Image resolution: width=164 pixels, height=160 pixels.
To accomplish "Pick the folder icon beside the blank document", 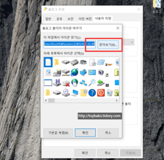I will [x=56, y=62].
